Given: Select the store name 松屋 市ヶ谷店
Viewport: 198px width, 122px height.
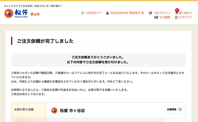Looking at the screenshot, I should pos(72,111).
